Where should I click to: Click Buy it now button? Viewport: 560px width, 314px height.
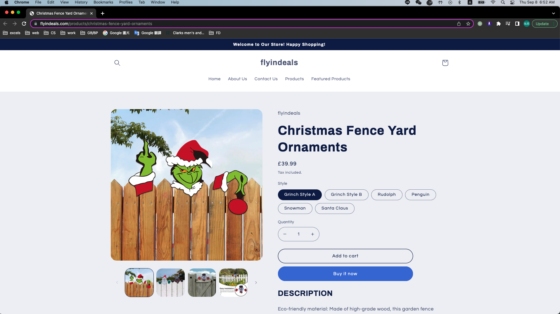[x=345, y=274]
